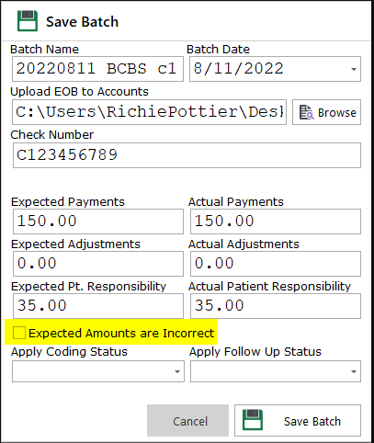Click the Batch Date value 8/11/2022
This screenshot has height=443, width=374.
coord(239,68)
